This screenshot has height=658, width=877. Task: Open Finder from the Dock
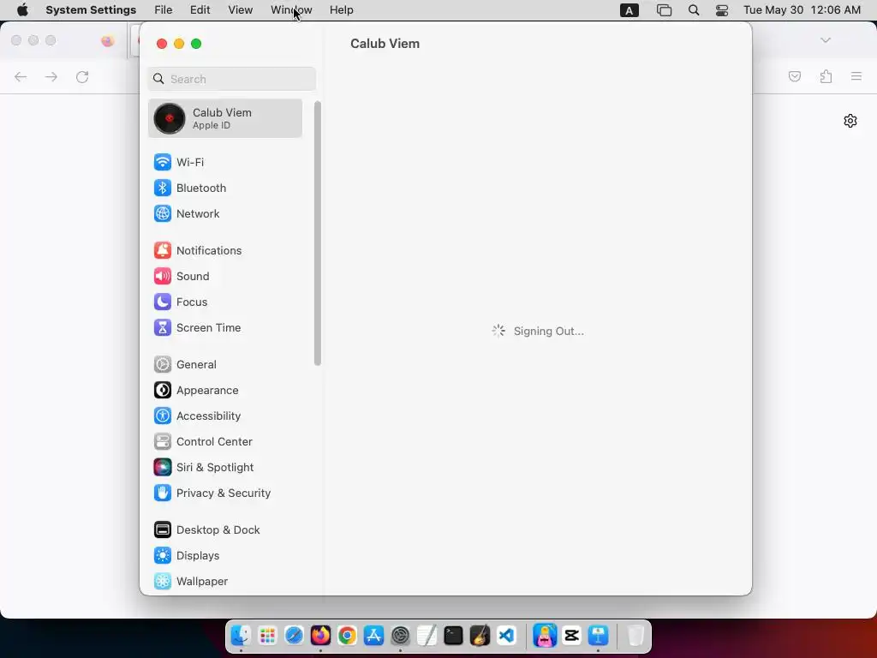(241, 636)
